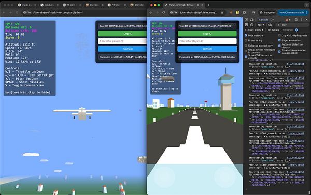
Task: Close the 'Product' tab in left window
Action: pos(58,5)
